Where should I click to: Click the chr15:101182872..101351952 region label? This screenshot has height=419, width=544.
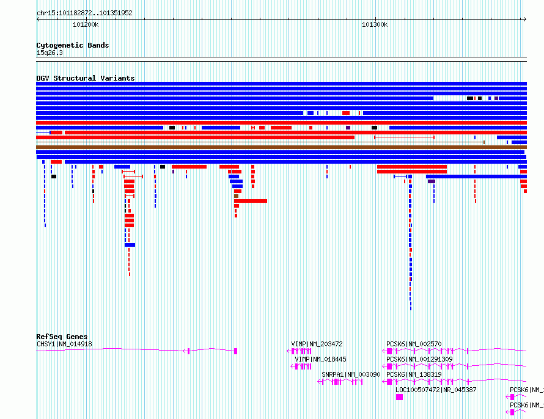click(84, 13)
